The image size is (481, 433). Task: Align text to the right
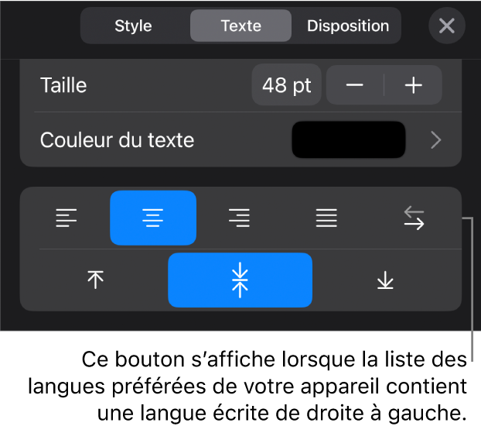[x=239, y=218]
